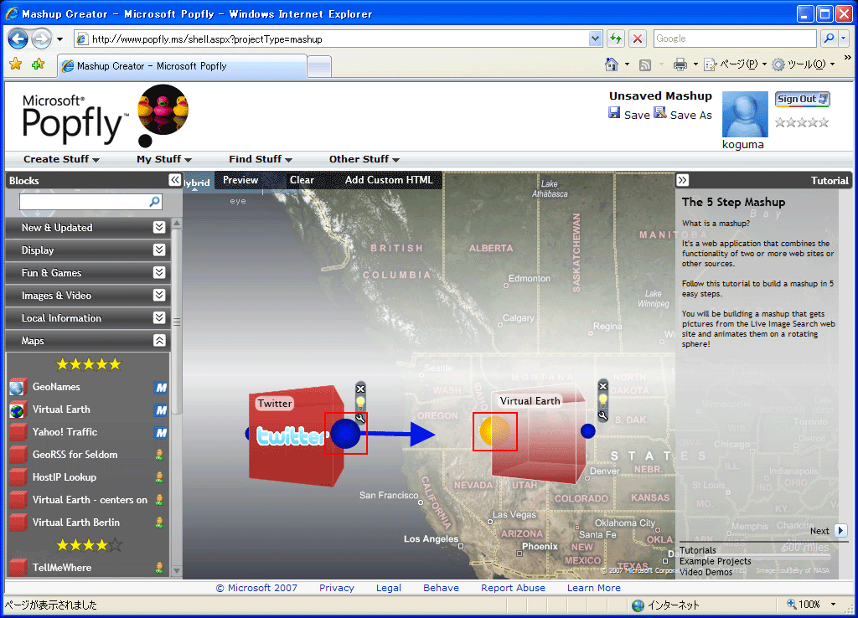Screen dimensions: 858x618
Task: Open the IE Page menu
Action: tap(735, 64)
